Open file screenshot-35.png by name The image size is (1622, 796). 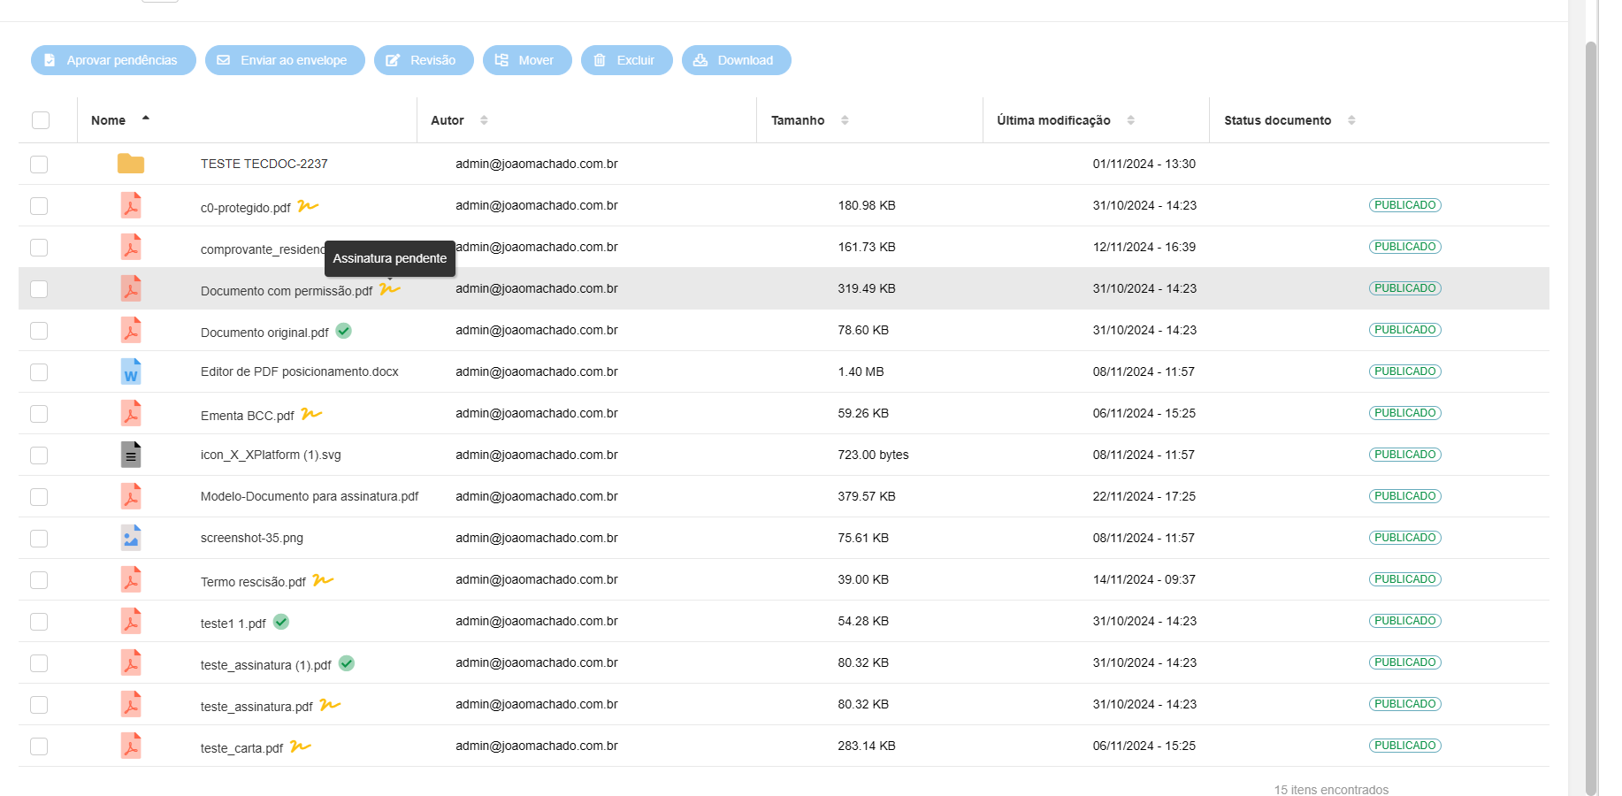pos(252,538)
